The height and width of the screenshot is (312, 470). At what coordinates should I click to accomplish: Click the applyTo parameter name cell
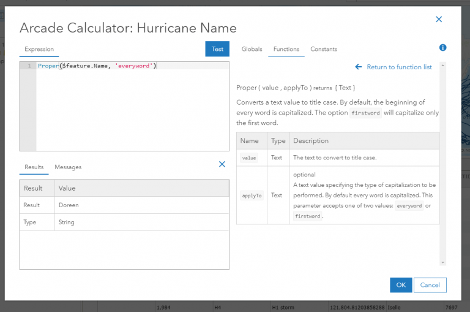click(252, 195)
